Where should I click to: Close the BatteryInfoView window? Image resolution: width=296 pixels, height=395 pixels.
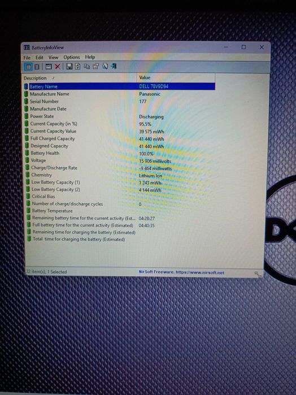262,47
